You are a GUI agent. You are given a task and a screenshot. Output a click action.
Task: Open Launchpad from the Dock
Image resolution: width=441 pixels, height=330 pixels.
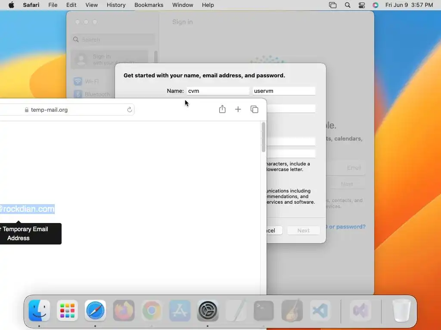click(67, 310)
